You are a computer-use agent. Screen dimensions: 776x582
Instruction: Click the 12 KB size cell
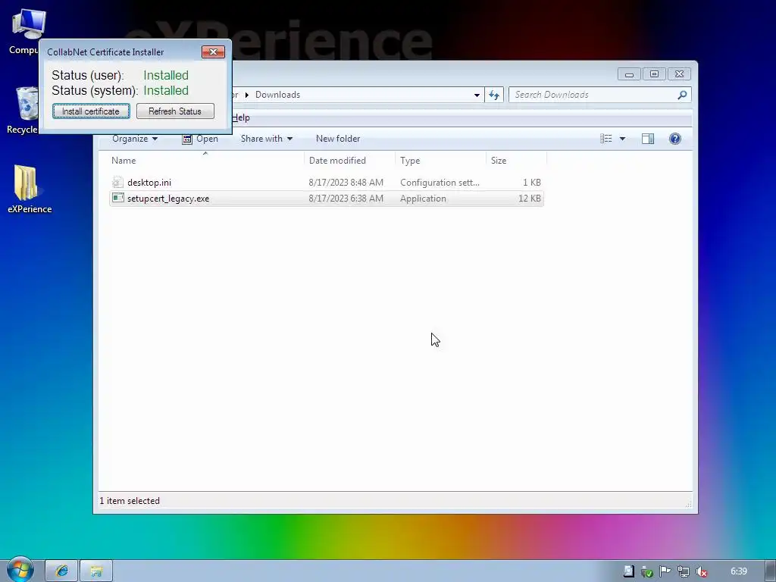[x=530, y=198]
